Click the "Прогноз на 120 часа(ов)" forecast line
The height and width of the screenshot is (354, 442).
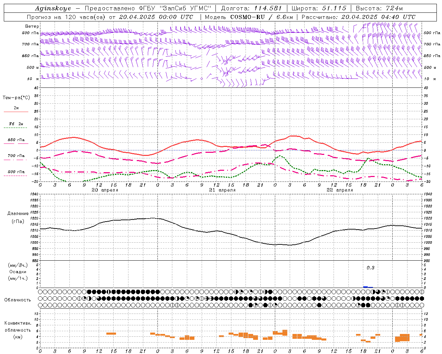pyautogui.click(x=66, y=17)
